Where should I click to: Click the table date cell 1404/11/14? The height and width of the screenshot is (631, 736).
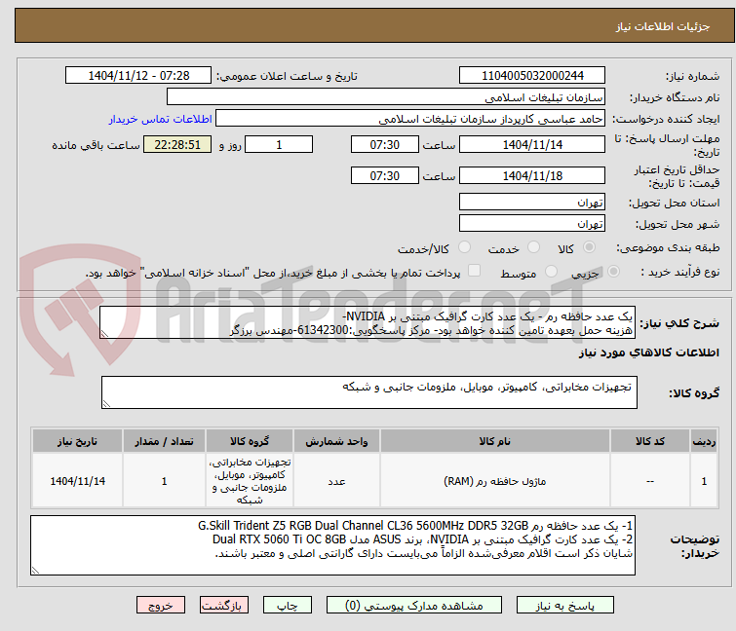pos(77,481)
